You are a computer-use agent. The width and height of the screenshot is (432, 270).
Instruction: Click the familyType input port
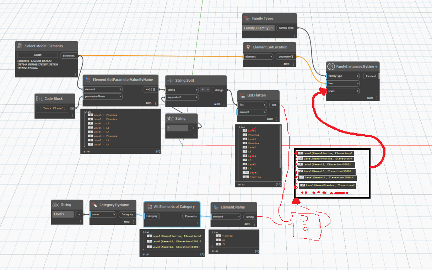[x=343, y=76]
